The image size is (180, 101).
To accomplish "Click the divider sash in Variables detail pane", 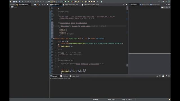I will point(149,53).
